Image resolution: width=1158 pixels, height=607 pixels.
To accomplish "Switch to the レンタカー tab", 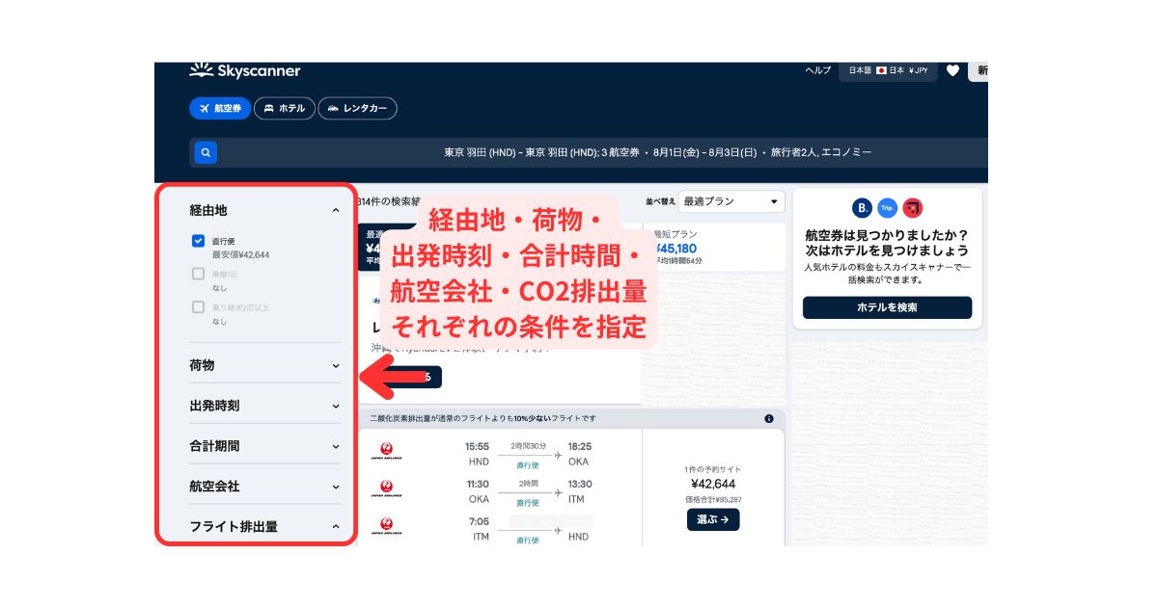I will tap(357, 109).
